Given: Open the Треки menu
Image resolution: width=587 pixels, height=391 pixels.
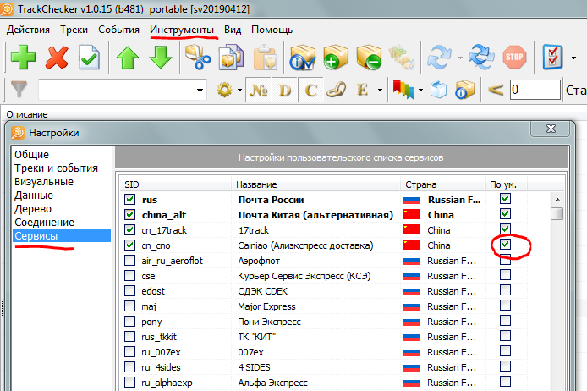Looking at the screenshot, I should pos(74,30).
